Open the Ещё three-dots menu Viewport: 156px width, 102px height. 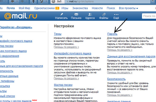[x=116, y=16]
